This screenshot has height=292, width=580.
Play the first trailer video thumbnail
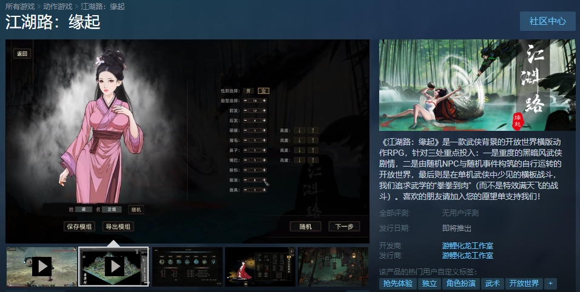pyautogui.click(x=42, y=267)
